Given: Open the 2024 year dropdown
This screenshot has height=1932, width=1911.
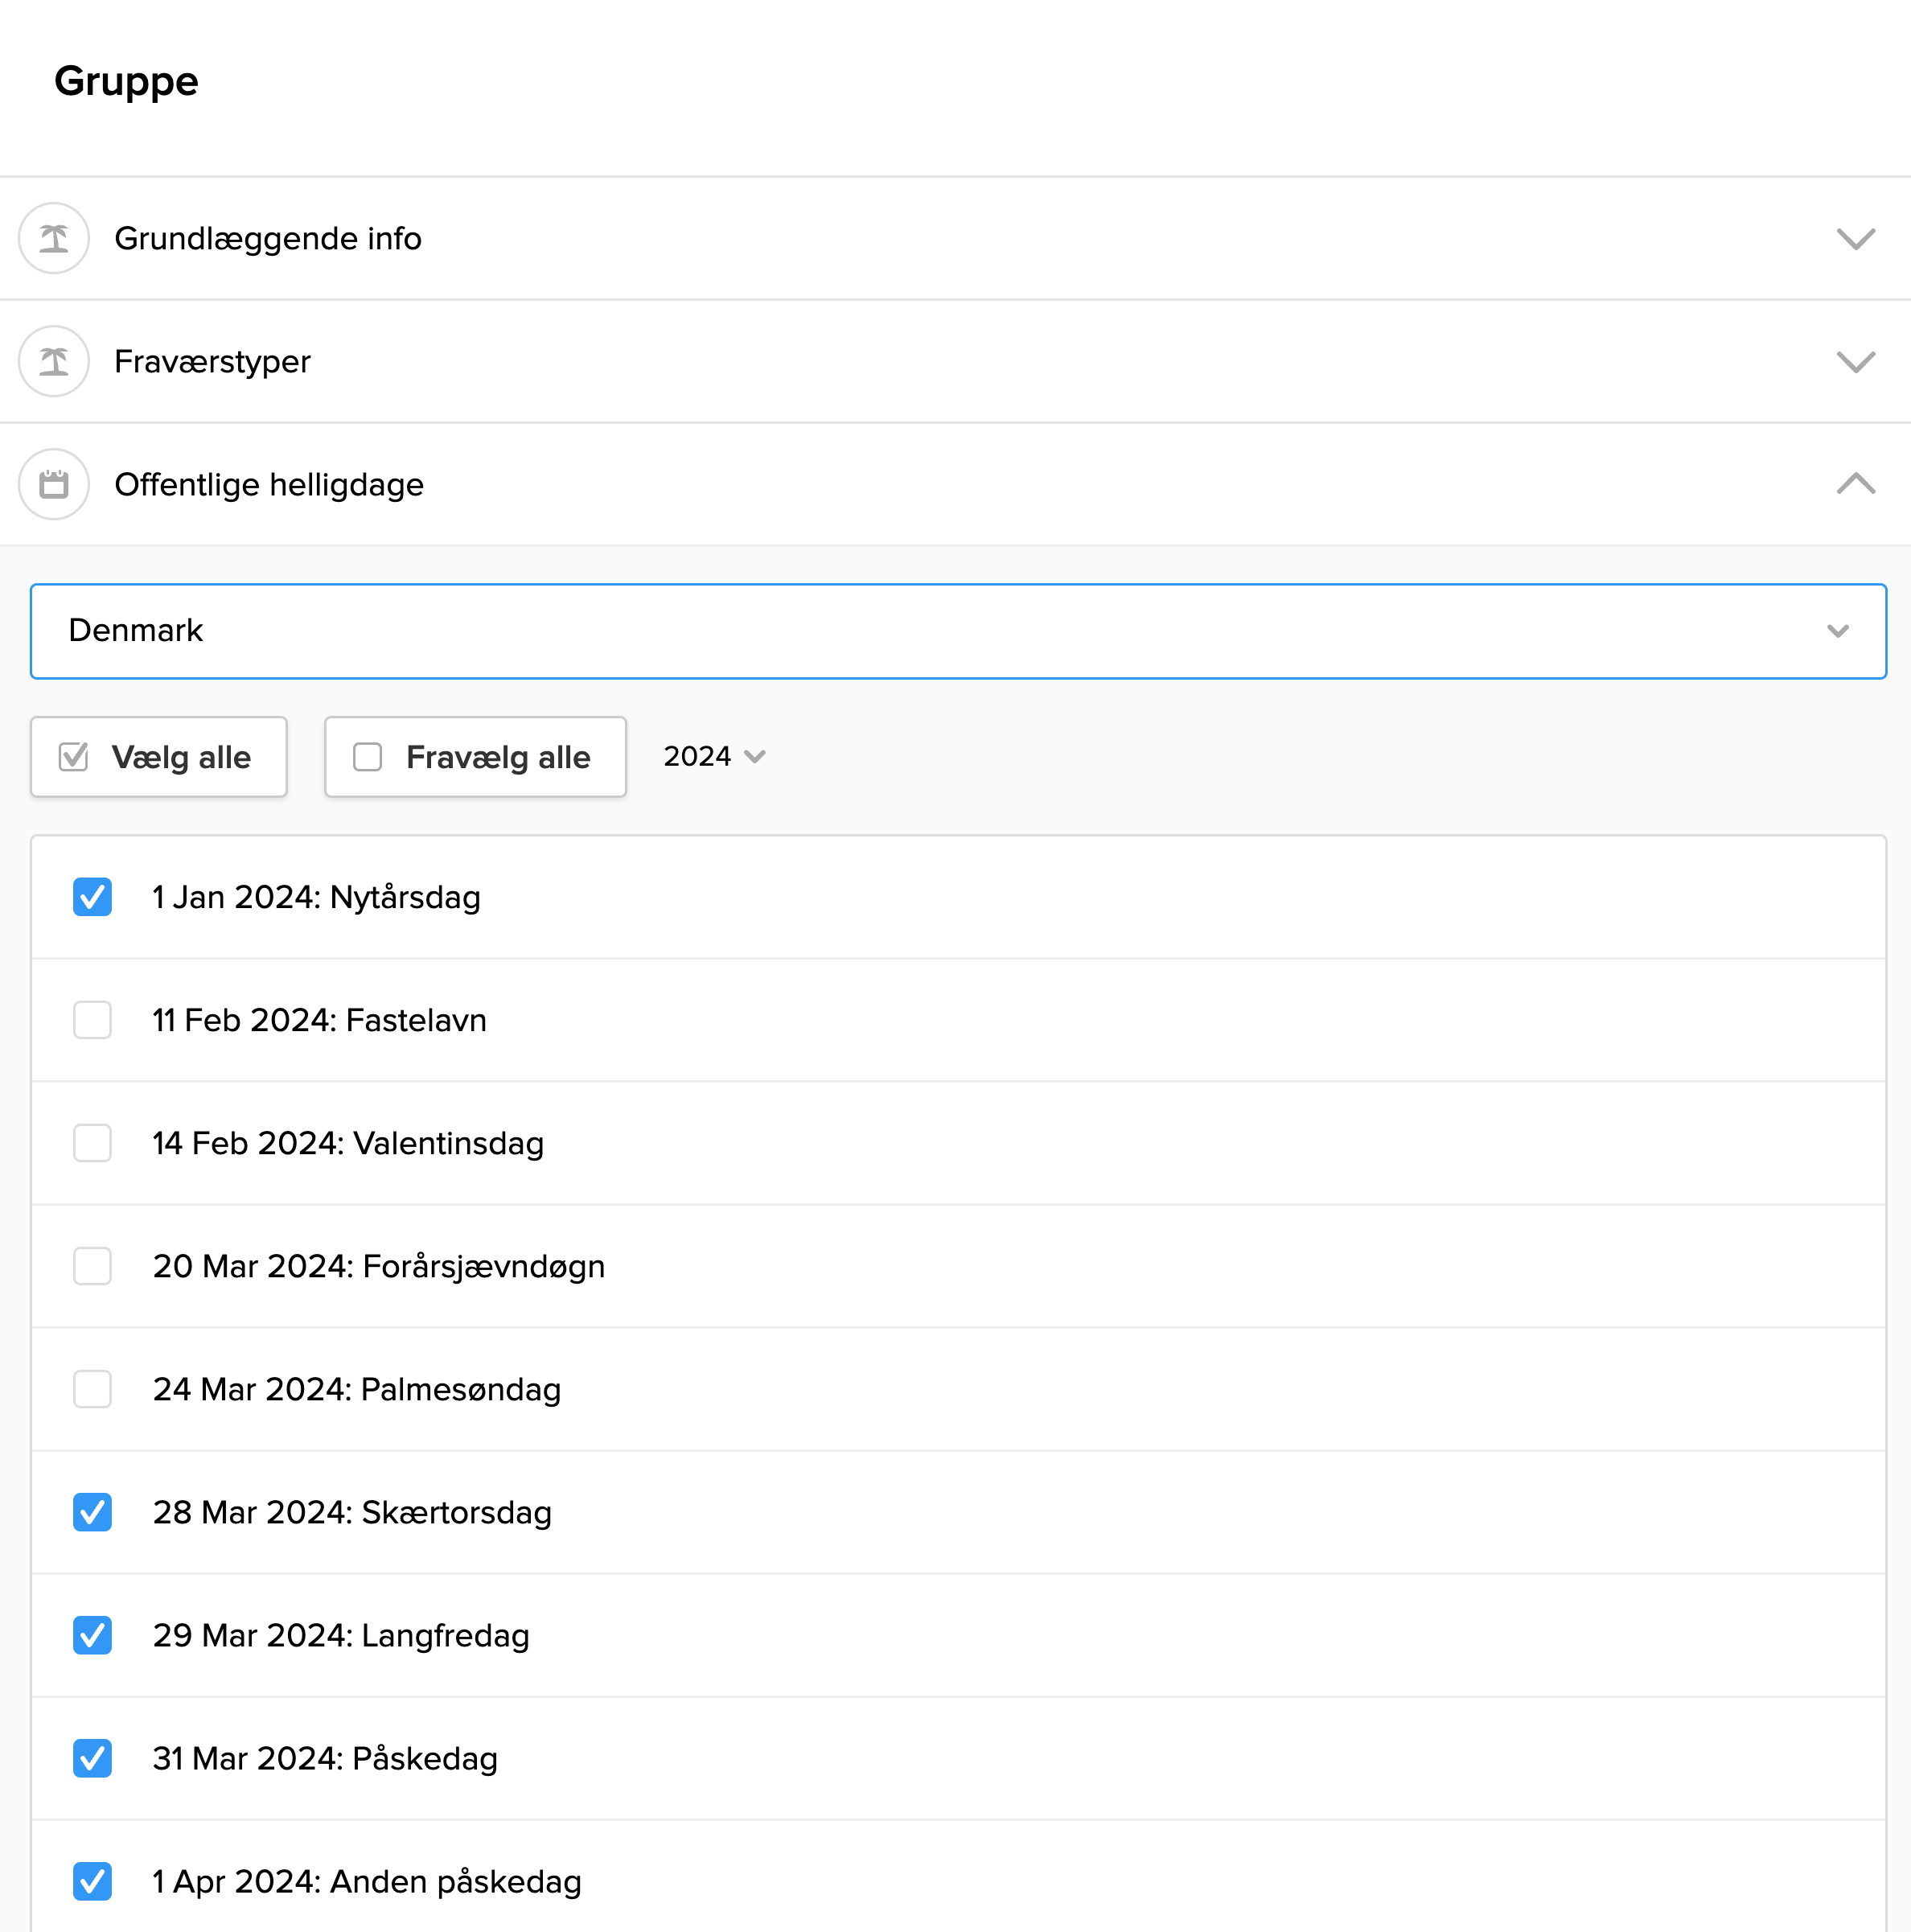Looking at the screenshot, I should tap(714, 756).
